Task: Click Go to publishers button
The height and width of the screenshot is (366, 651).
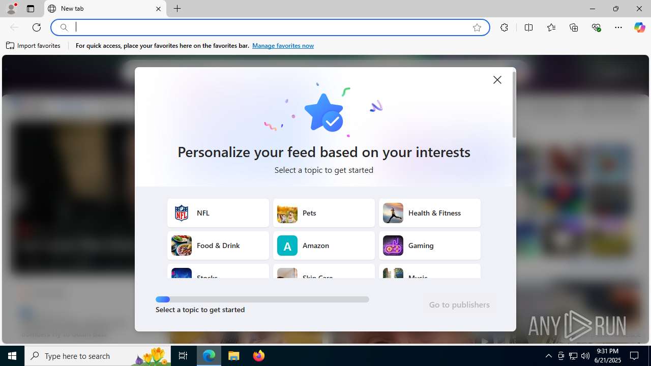Action: click(x=459, y=305)
